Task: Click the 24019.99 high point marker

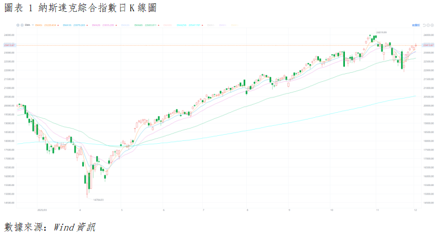Action: [382, 33]
